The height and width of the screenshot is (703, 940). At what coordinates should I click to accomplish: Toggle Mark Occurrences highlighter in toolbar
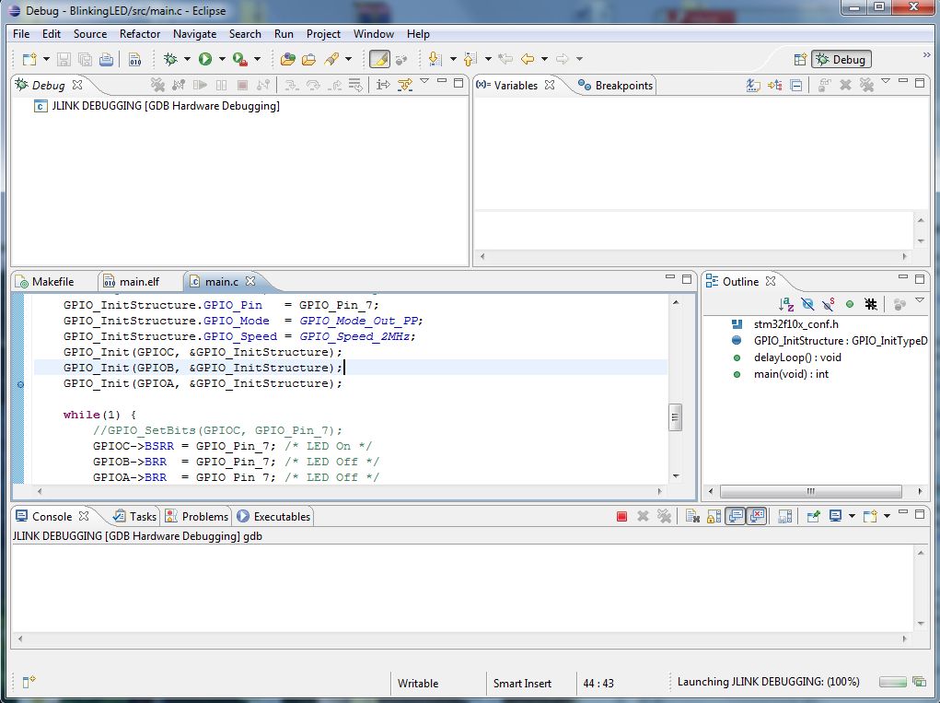click(x=378, y=59)
